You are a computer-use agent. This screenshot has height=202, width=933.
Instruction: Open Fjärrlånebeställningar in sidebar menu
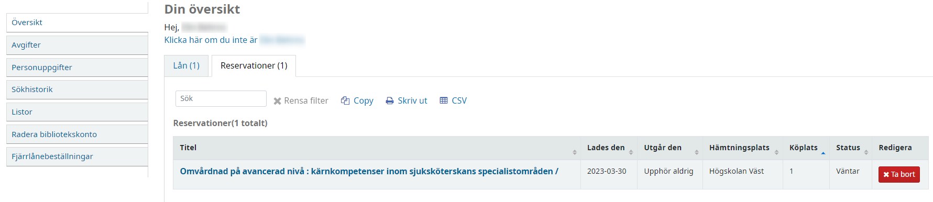77,156
